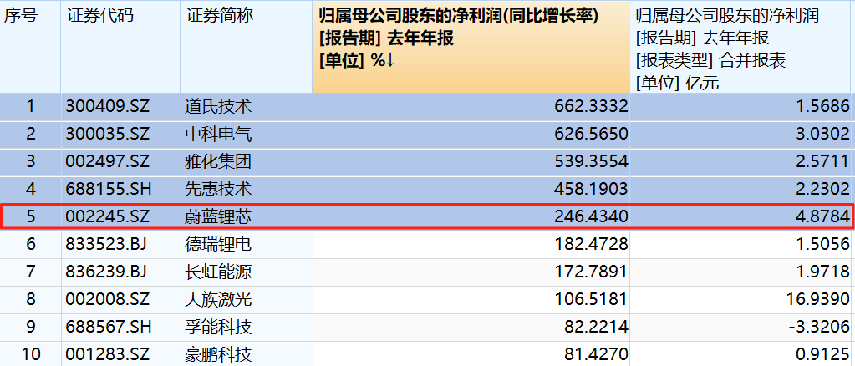Select growth rate cell 246.4340

tap(471, 217)
